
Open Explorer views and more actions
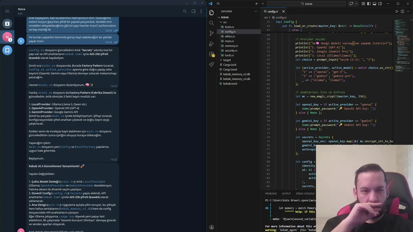pos(257,11)
